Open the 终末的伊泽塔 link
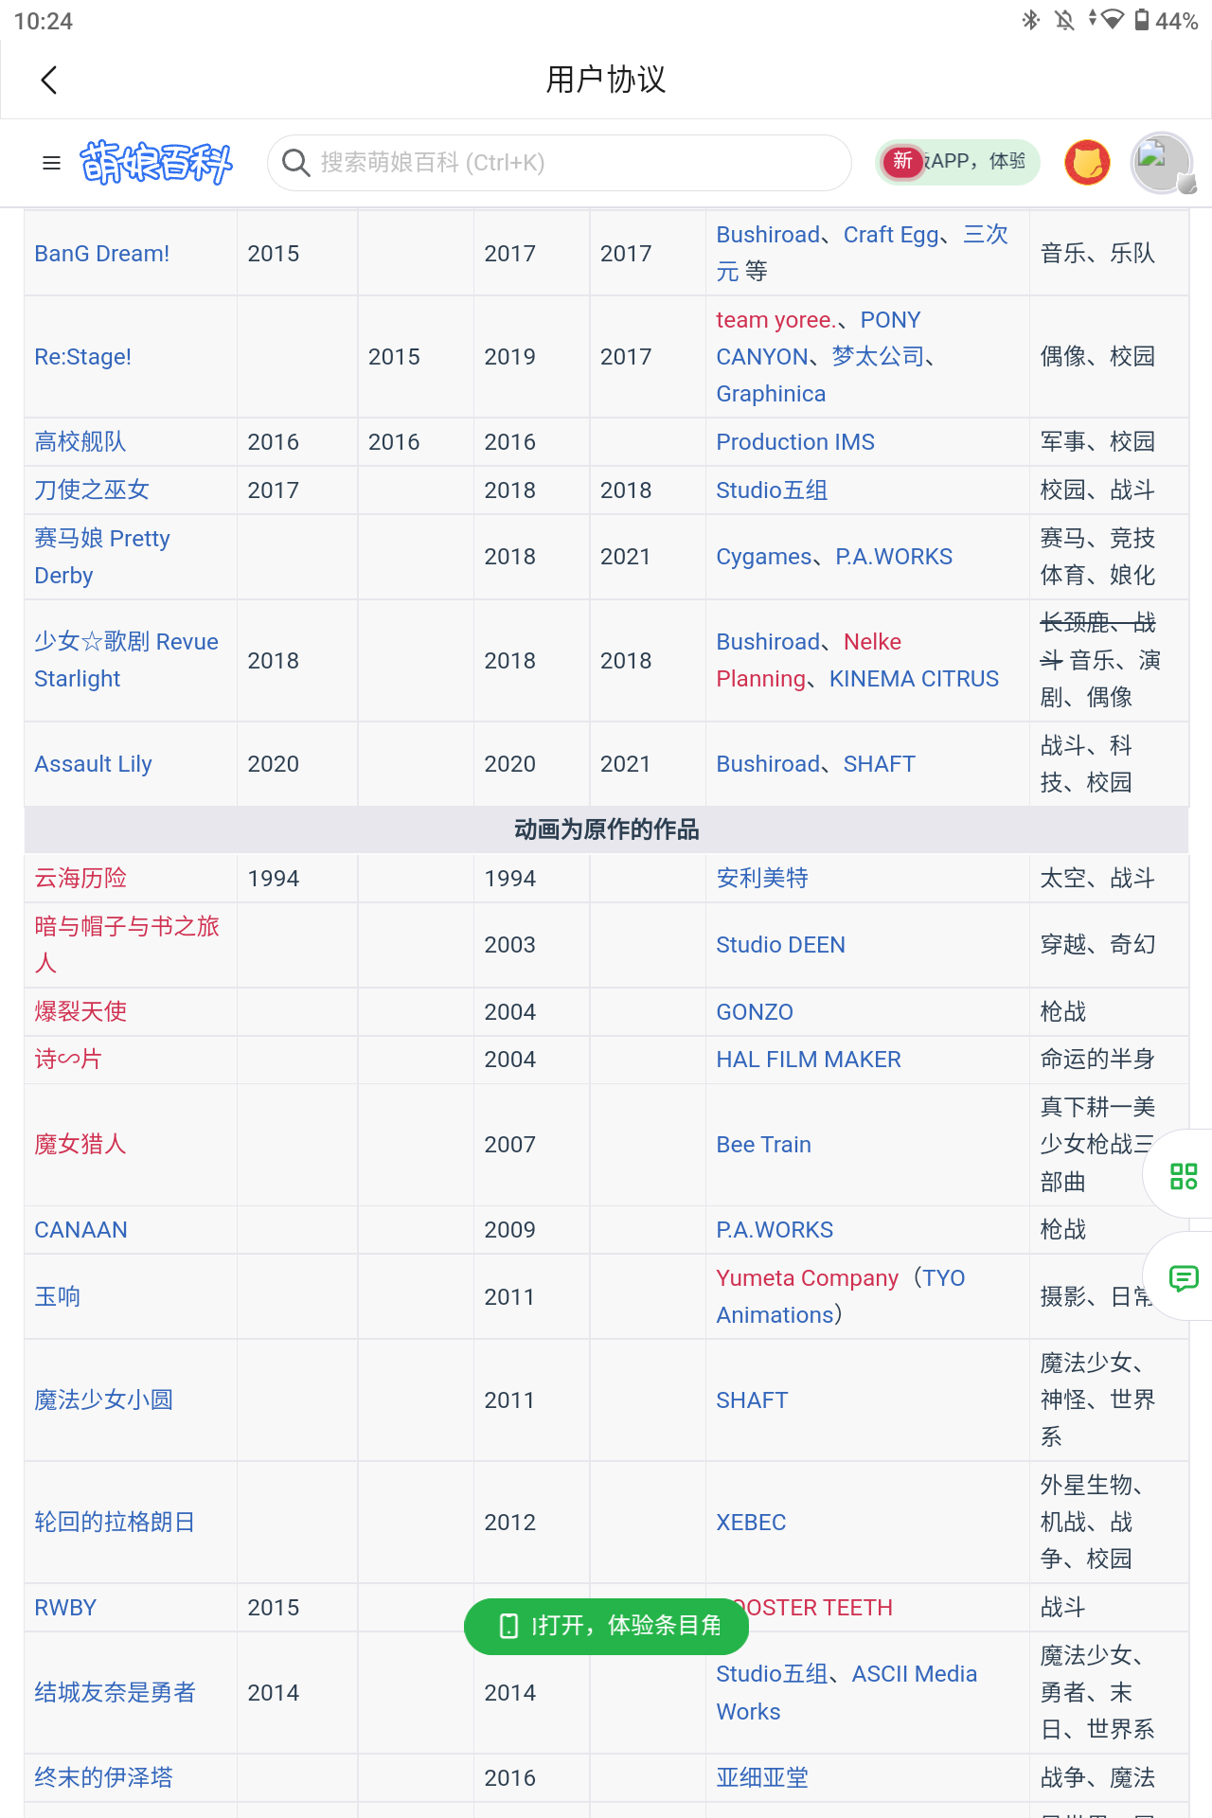 tap(104, 1778)
